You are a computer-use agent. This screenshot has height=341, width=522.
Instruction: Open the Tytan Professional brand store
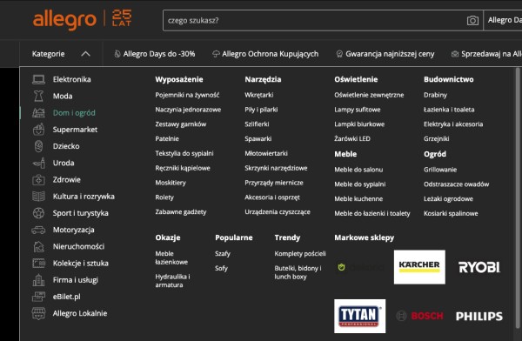(360, 316)
